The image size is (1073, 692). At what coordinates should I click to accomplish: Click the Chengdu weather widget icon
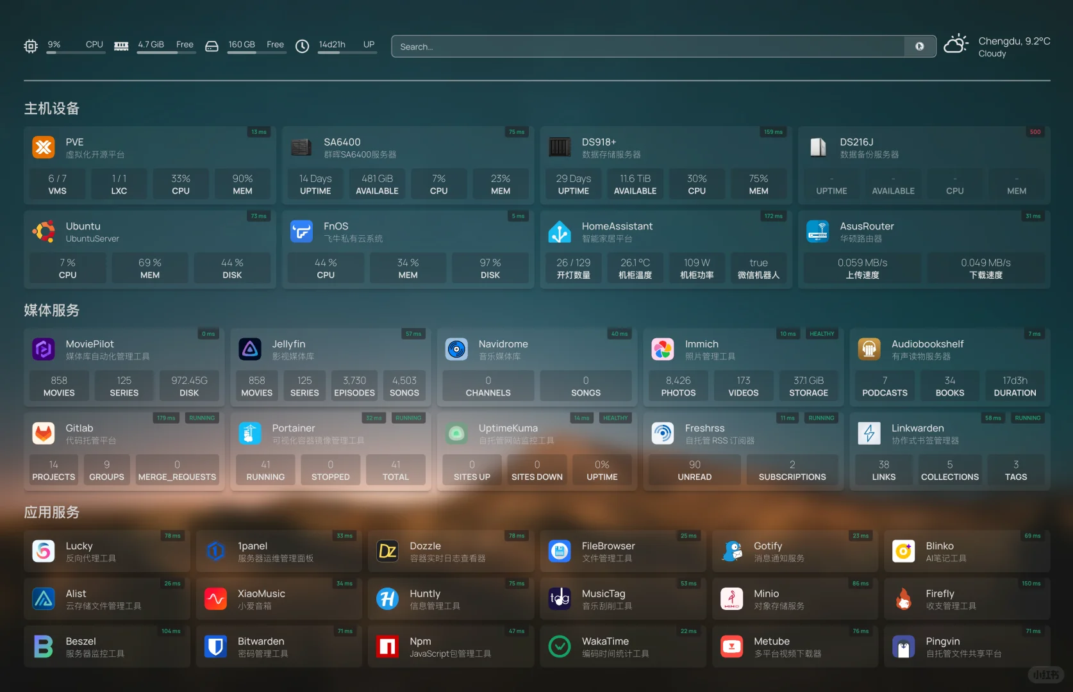[956, 44]
